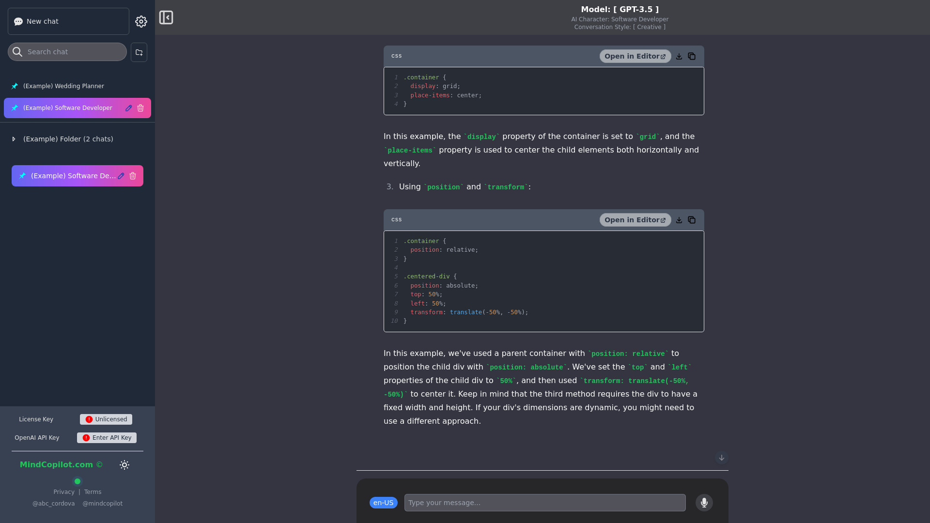Click the new chat icon
This screenshot has width=930, height=523.
[x=18, y=21]
